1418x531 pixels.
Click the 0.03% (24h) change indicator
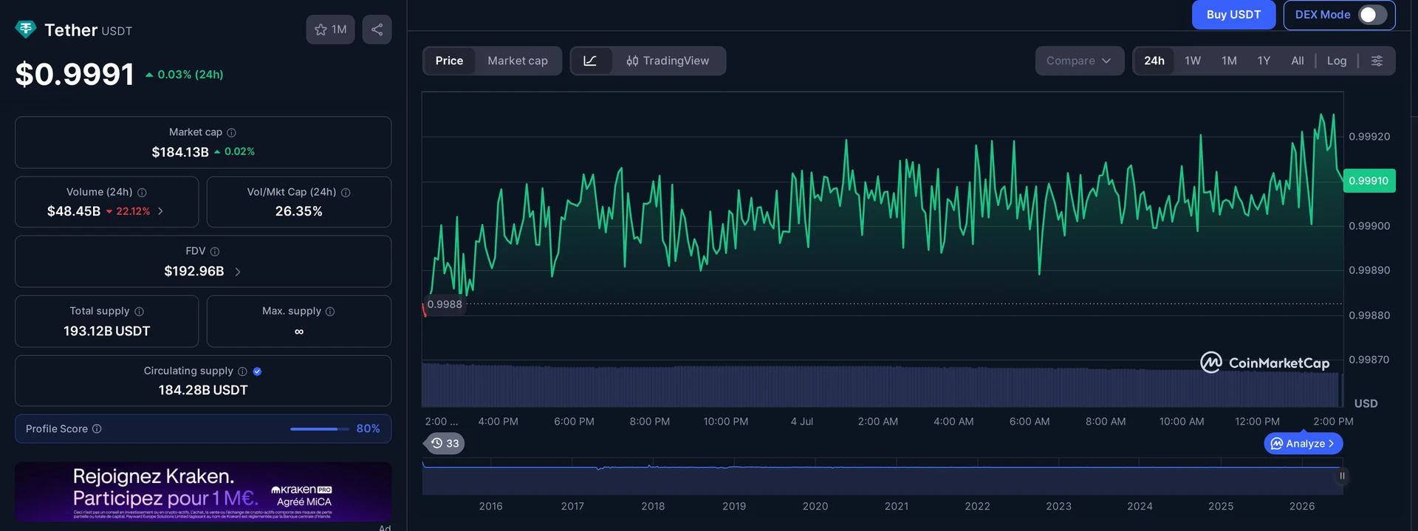click(185, 75)
